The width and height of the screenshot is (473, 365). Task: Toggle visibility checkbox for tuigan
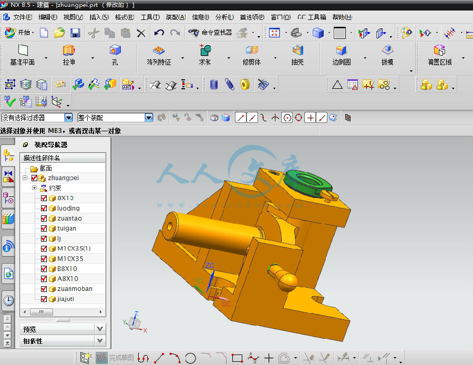[x=44, y=228]
